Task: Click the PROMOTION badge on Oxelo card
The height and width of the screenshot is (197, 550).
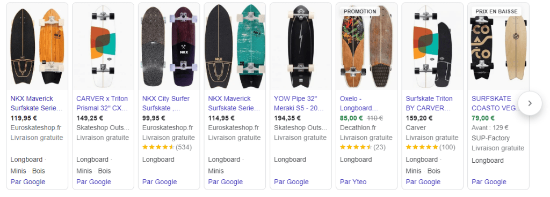Action: click(360, 12)
